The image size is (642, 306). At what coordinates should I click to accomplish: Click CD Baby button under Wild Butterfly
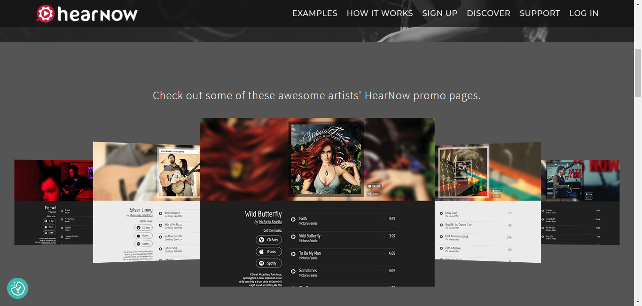coord(269,240)
